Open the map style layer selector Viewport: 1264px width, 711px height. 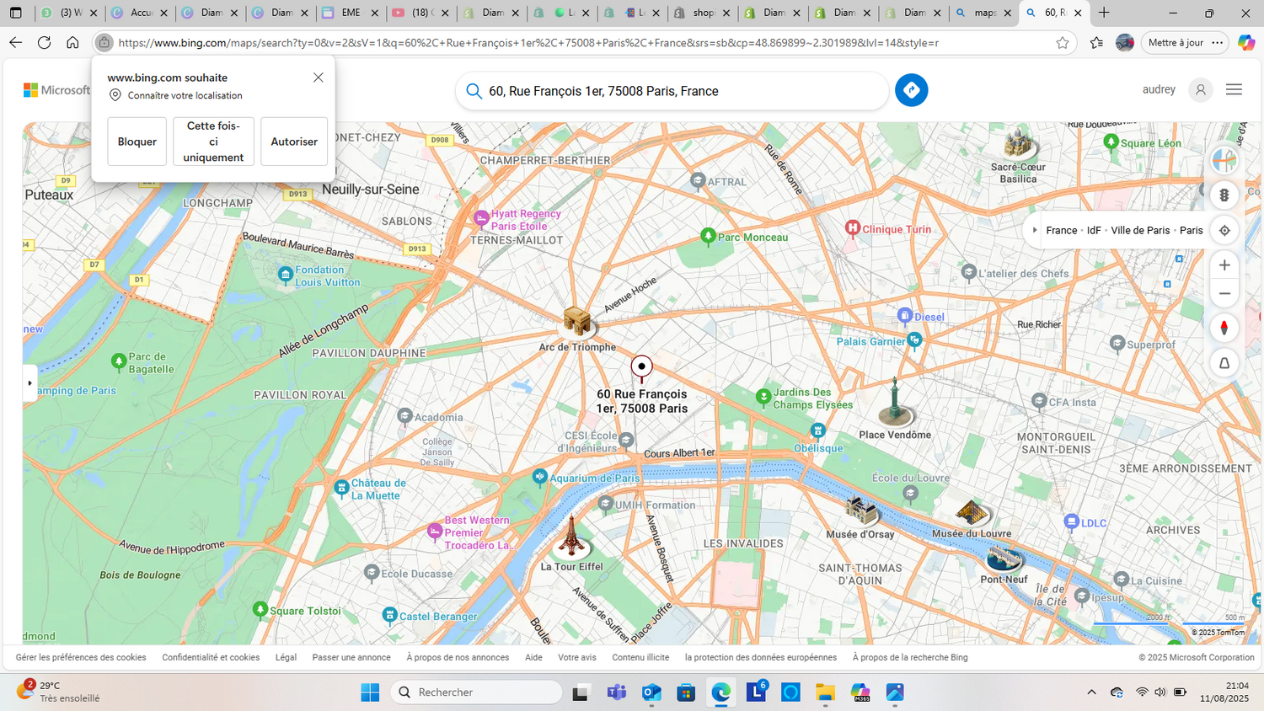tap(1224, 160)
